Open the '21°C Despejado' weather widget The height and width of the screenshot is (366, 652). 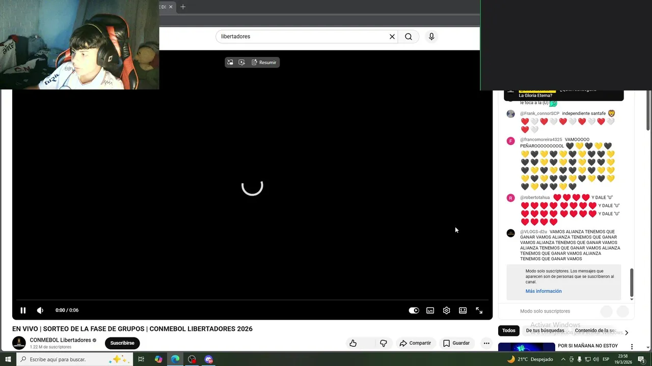[530, 359]
